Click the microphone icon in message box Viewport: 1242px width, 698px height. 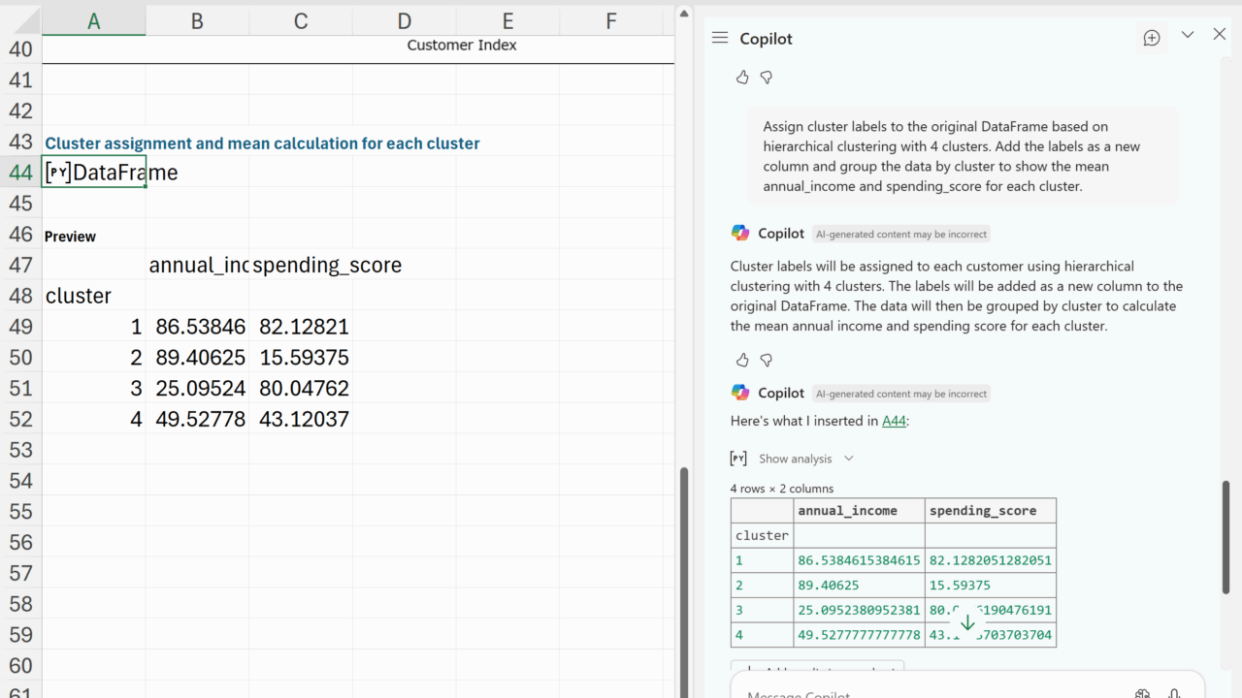1174,693
